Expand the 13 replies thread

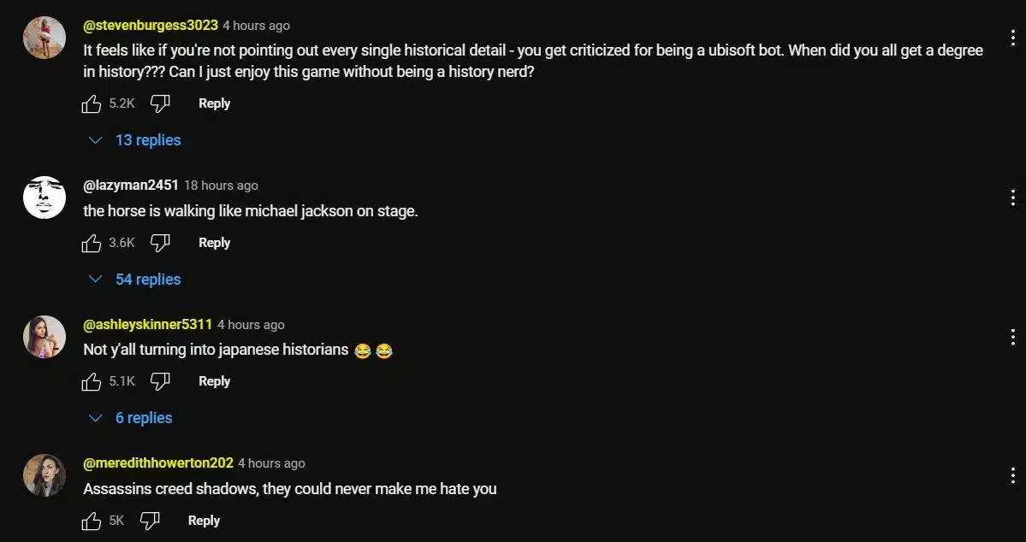pyautogui.click(x=135, y=140)
